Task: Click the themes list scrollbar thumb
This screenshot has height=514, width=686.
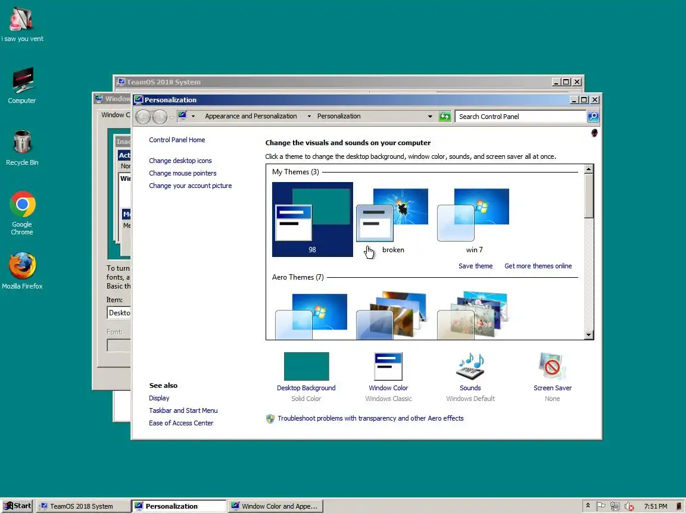Action: pos(589,196)
